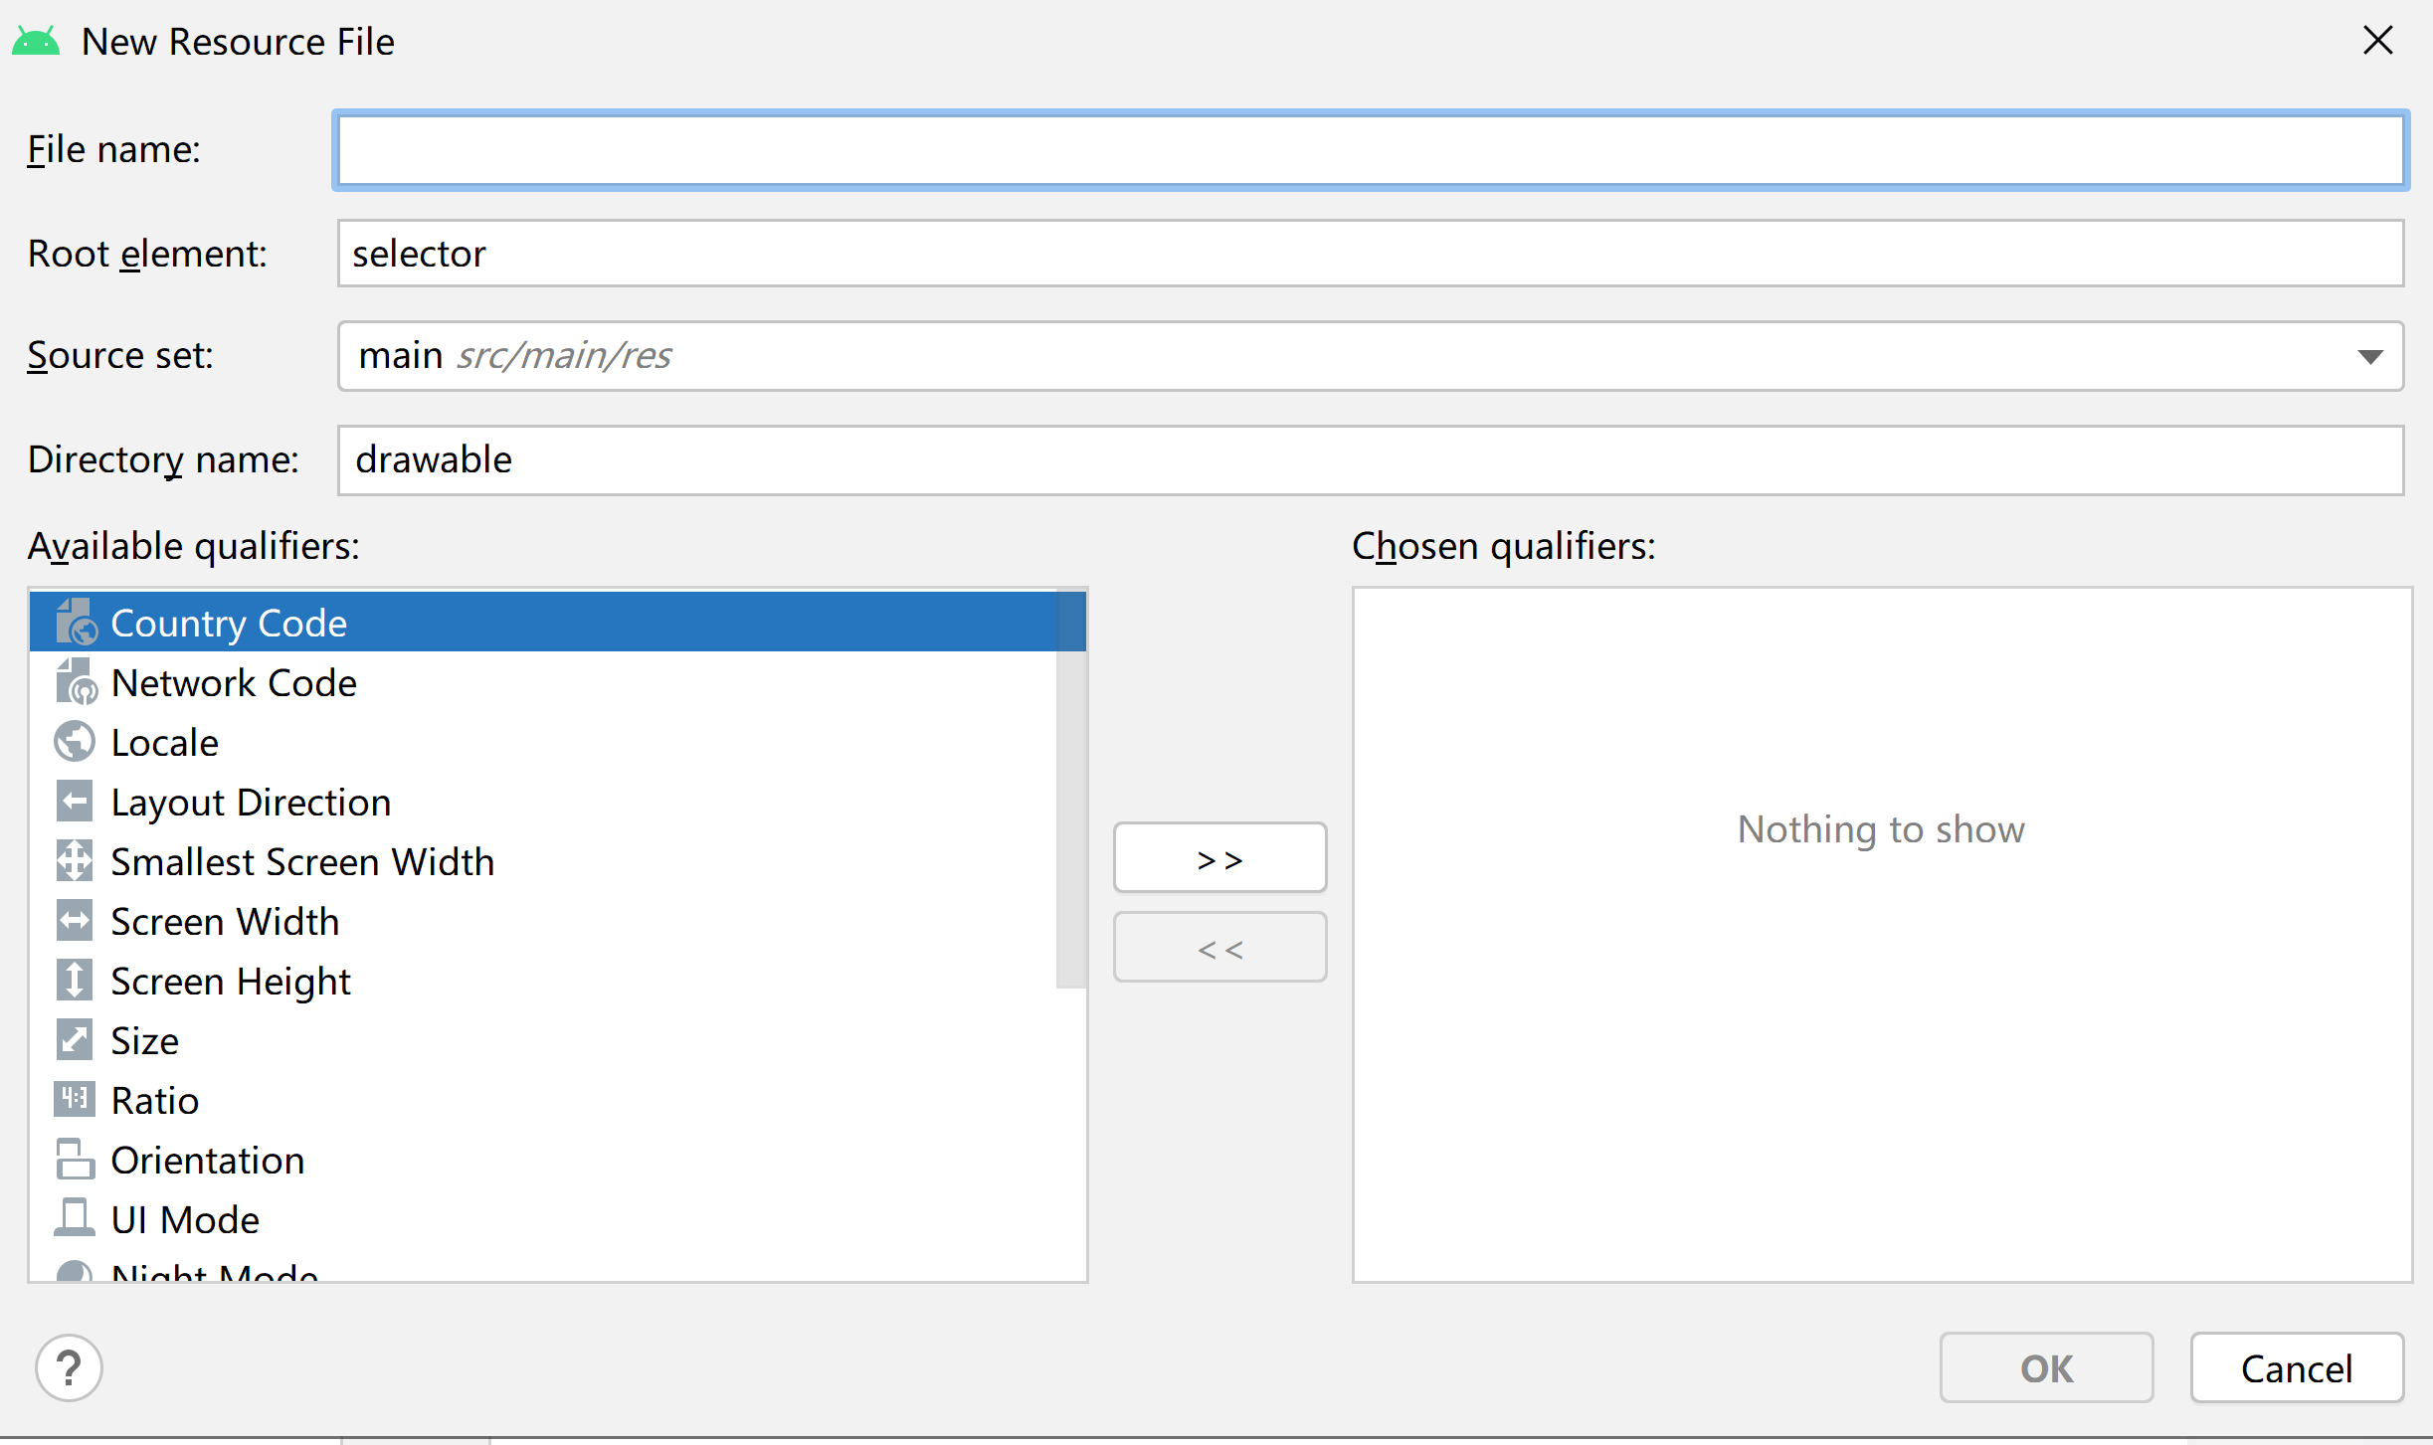Screen dimensions: 2433x1445
Task: Click the Ratio qualifier icon
Action: [x=75, y=1099]
